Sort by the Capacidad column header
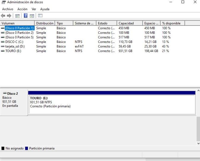This screenshot has width=200, height=161. click(x=129, y=23)
